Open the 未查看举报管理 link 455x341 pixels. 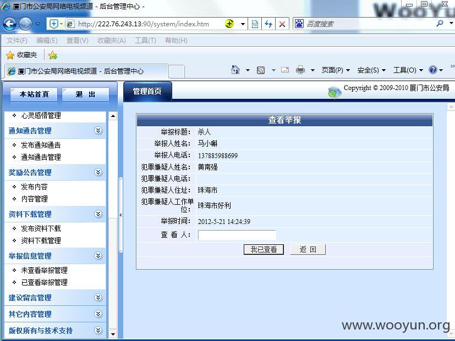pyautogui.click(x=44, y=270)
